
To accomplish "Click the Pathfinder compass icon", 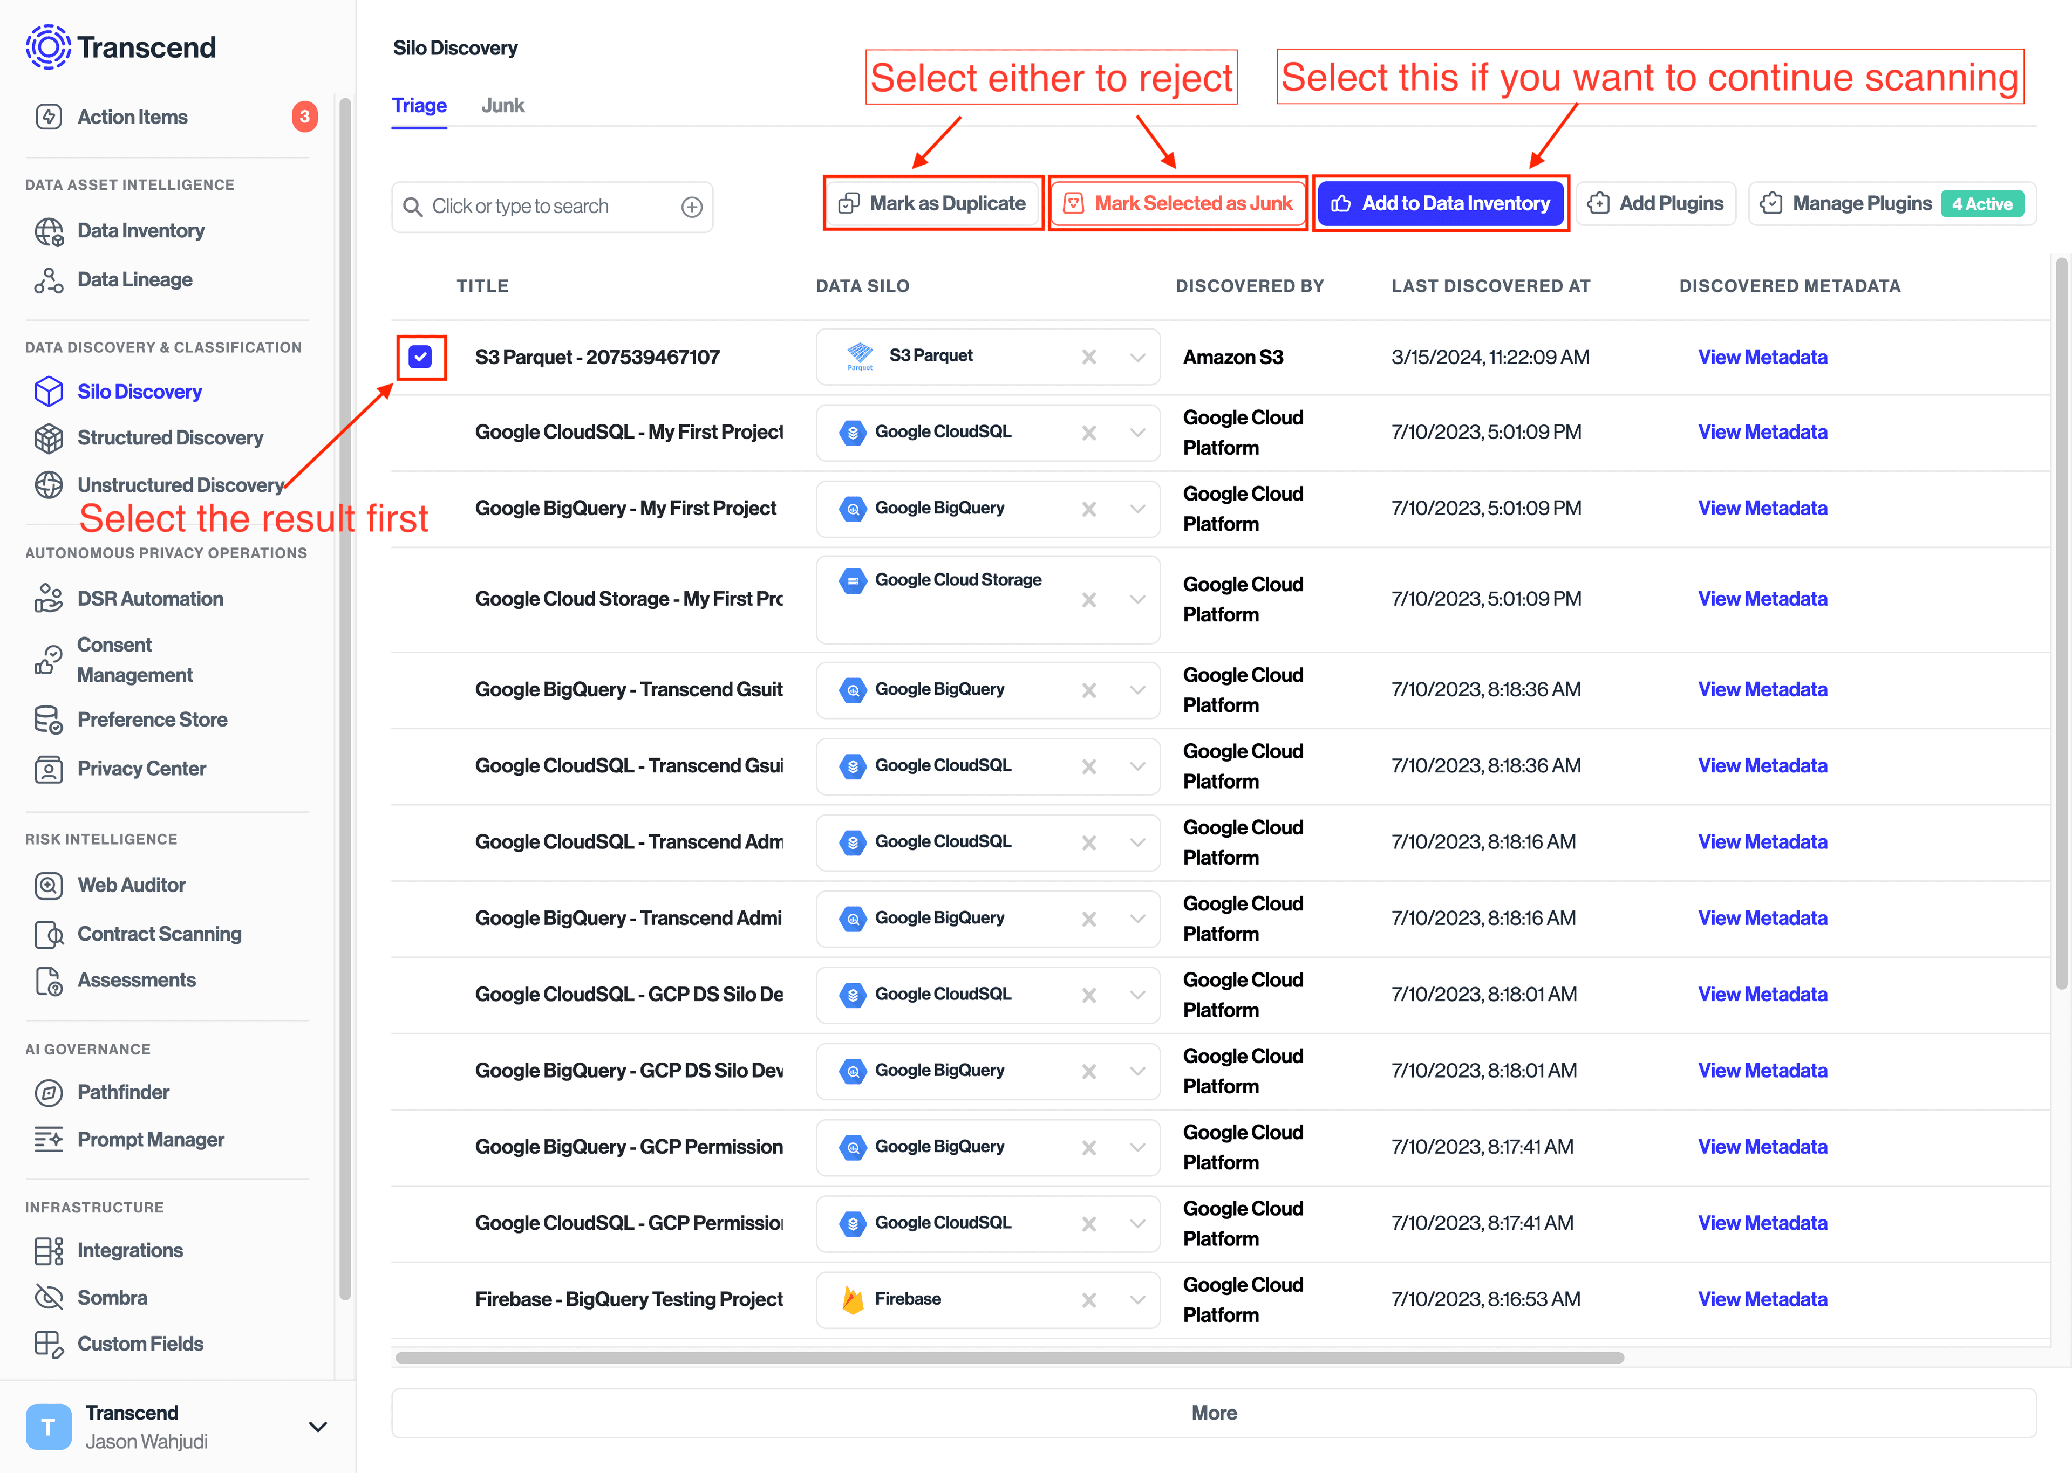I will point(49,1092).
